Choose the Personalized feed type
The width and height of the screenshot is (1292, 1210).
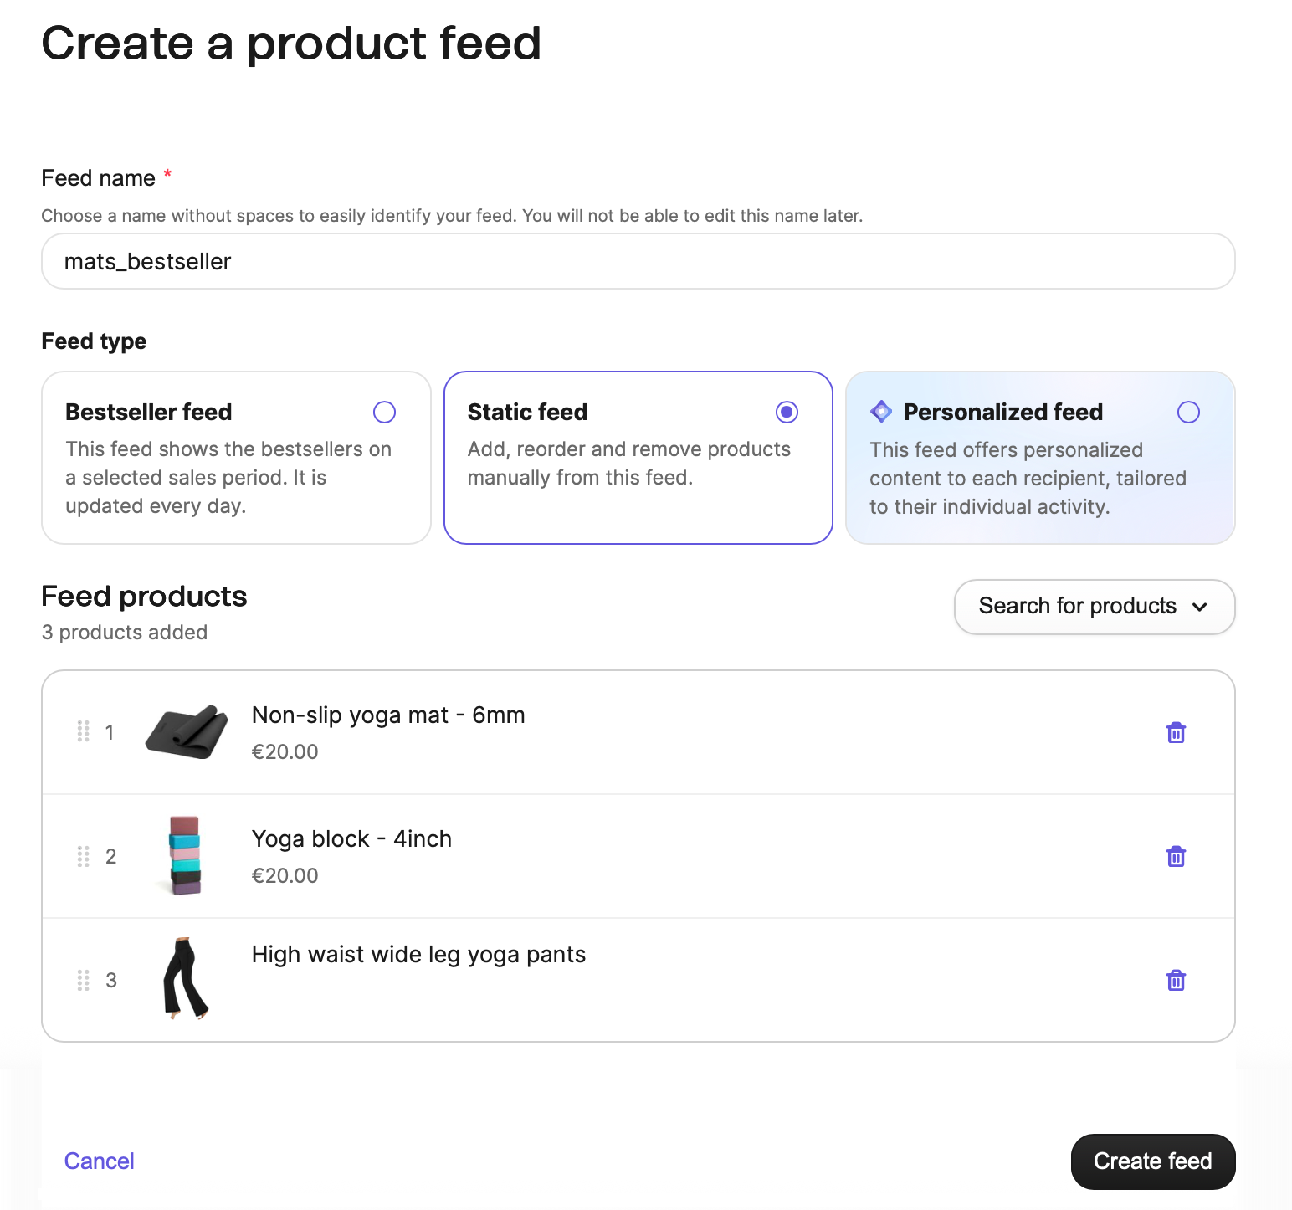pyautogui.click(x=1189, y=412)
